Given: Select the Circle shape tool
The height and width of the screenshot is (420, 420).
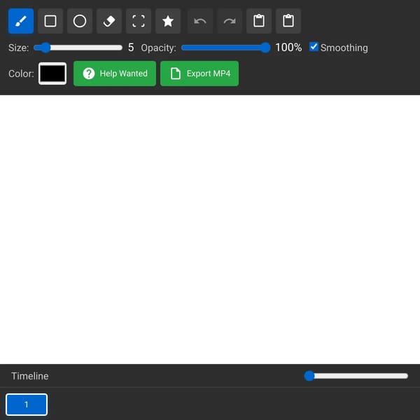Looking at the screenshot, I should tap(80, 21).
